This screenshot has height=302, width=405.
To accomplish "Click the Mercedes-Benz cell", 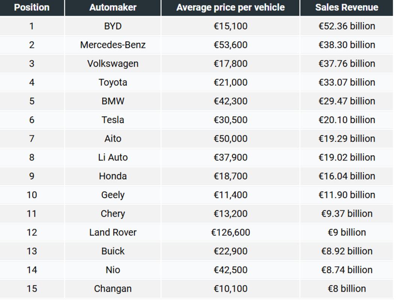I will pyautogui.click(x=113, y=45).
